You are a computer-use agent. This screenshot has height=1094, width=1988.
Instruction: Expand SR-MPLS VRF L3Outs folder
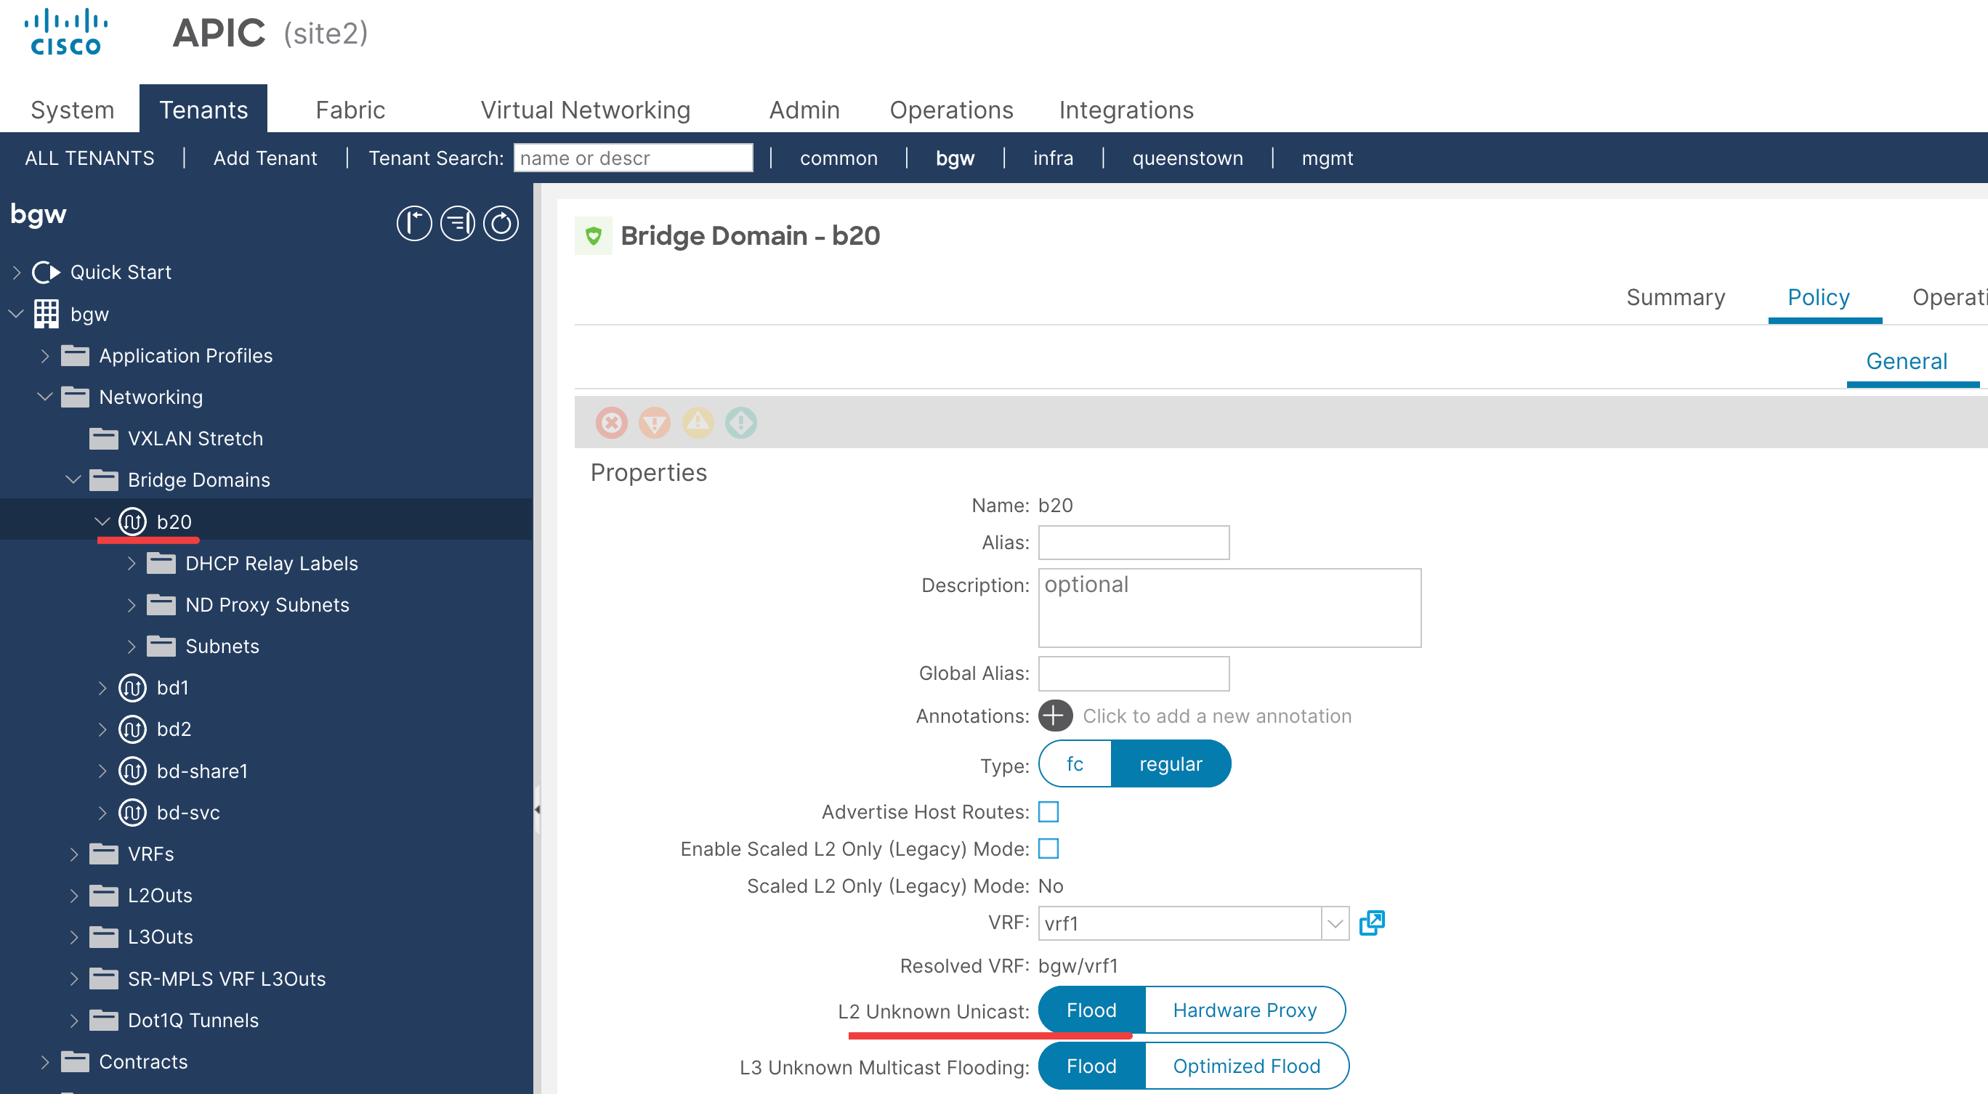click(x=74, y=979)
